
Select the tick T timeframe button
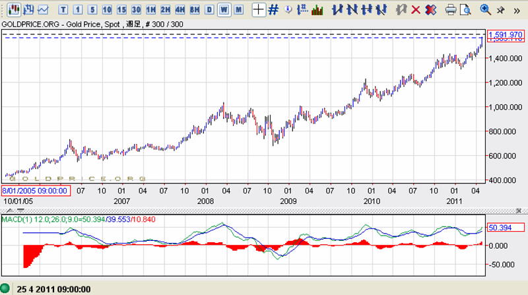click(x=63, y=10)
